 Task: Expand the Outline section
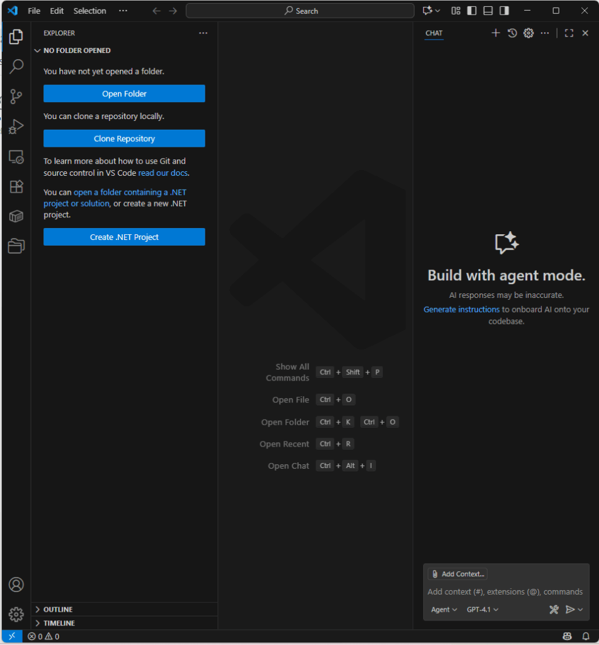point(58,609)
